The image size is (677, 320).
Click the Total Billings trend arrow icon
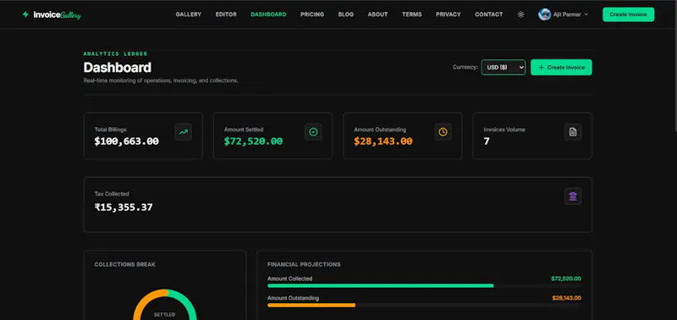(x=184, y=132)
